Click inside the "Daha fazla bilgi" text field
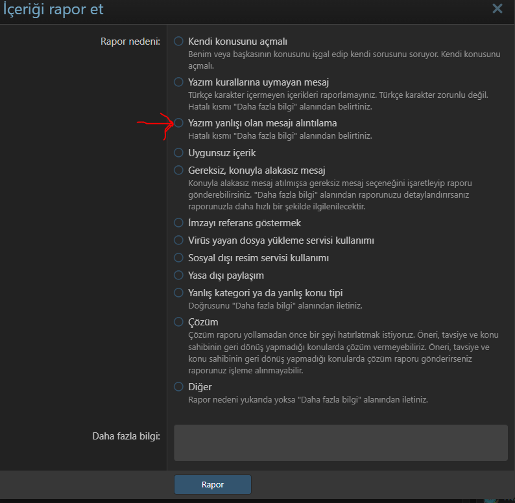 tap(341, 443)
